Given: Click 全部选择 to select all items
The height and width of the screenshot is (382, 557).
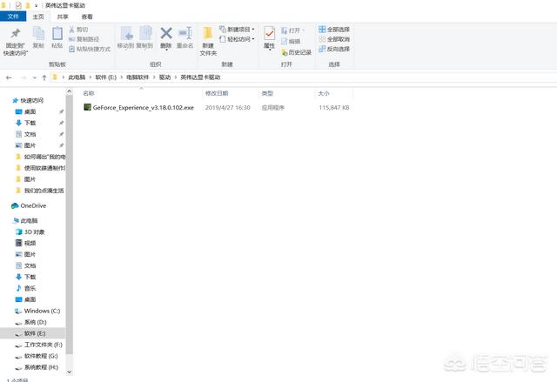Looking at the screenshot, I should pyautogui.click(x=334, y=29).
